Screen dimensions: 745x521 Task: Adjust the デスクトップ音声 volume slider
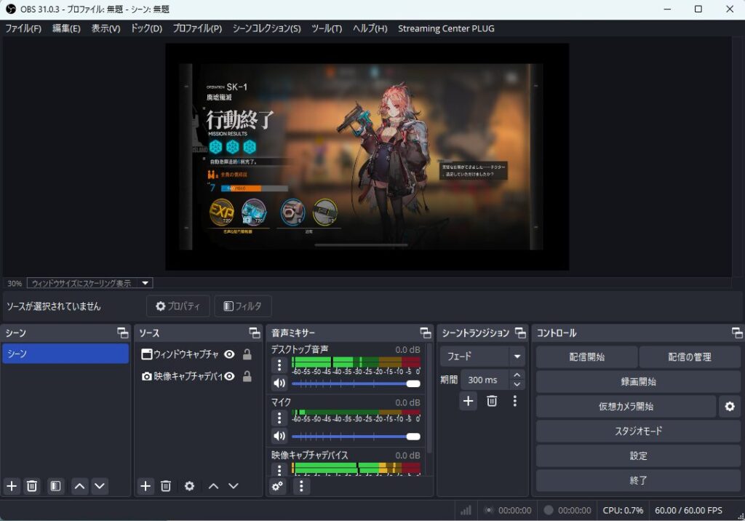356,383
